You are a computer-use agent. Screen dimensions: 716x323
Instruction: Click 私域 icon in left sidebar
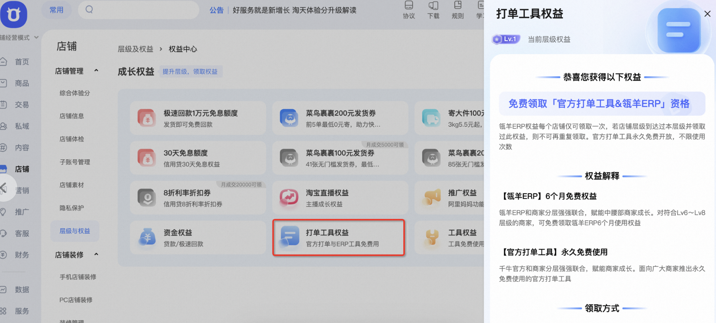[4, 126]
